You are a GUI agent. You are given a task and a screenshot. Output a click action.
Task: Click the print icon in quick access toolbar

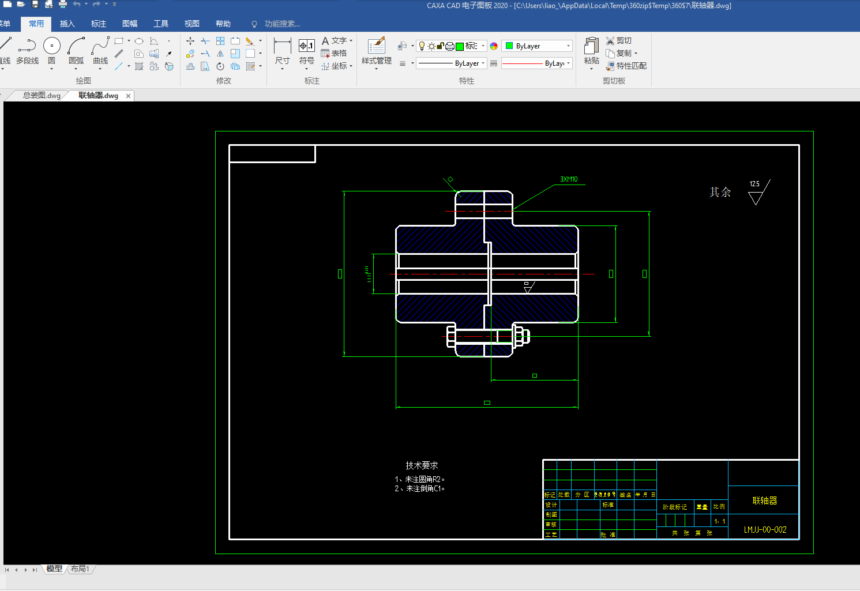tap(63, 5)
